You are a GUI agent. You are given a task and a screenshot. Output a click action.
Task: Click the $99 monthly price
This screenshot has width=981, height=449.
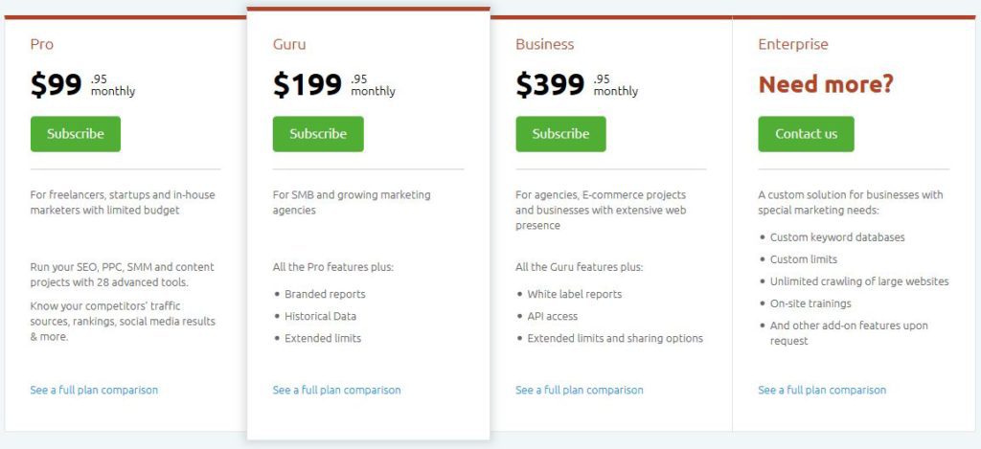(x=82, y=85)
